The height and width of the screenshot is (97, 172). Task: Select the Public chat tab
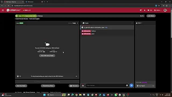85,23
